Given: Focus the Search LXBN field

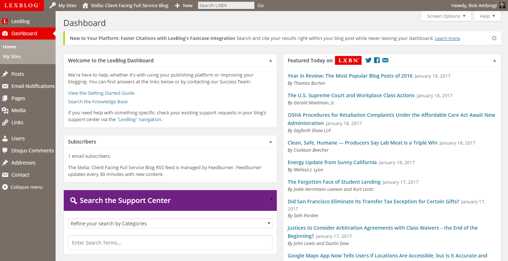Looking at the screenshot, I should (226, 5).
